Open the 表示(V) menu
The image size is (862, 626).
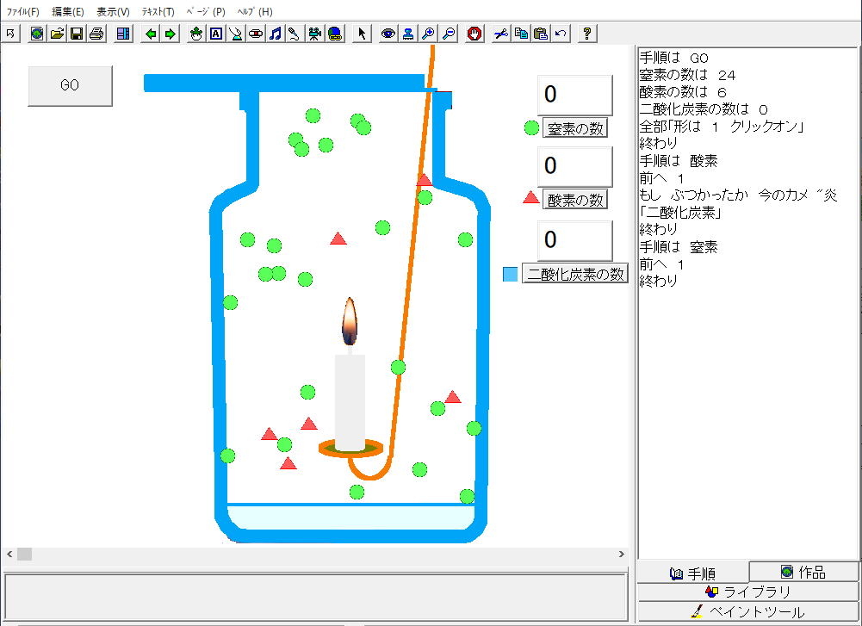tap(113, 11)
